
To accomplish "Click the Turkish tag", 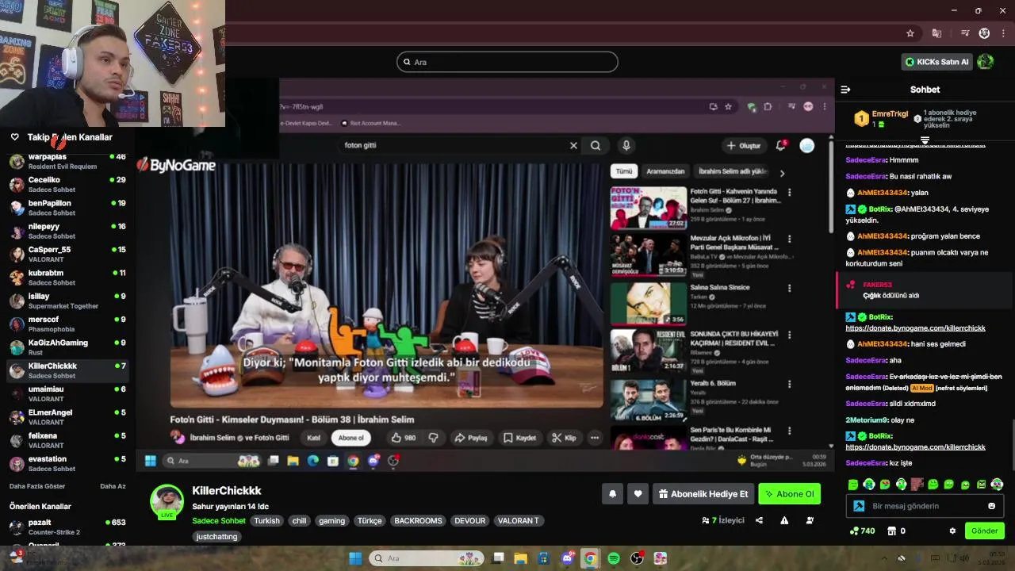I will tap(266, 521).
